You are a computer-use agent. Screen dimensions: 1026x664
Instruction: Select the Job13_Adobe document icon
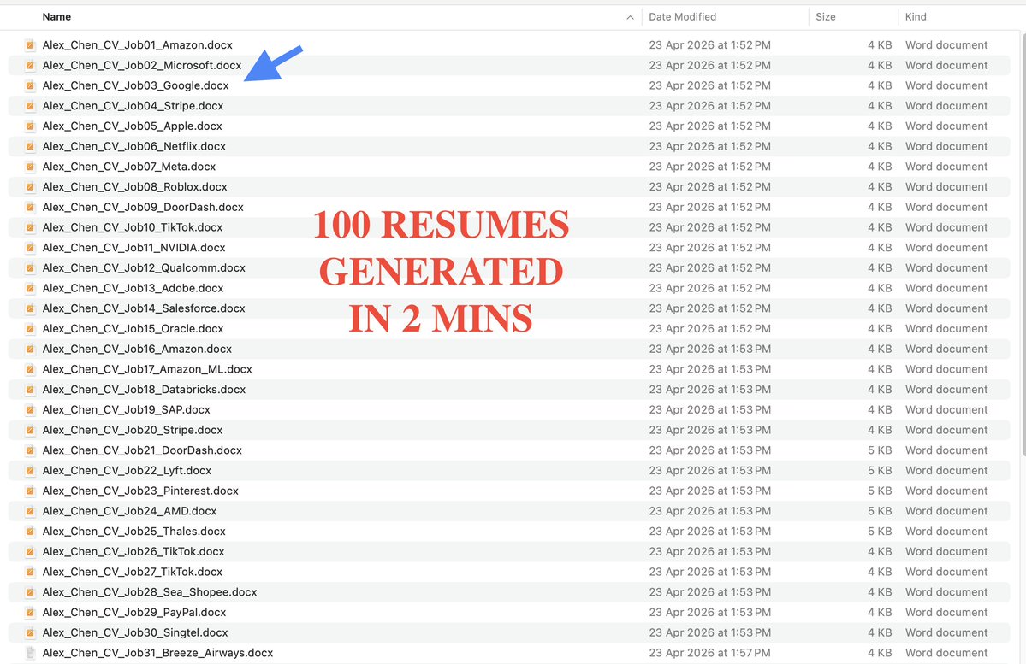pyautogui.click(x=30, y=288)
